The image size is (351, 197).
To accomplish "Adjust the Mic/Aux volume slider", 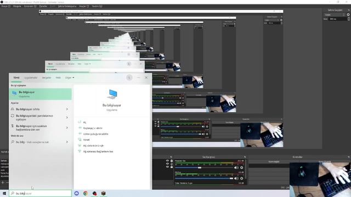I will 203,178.
